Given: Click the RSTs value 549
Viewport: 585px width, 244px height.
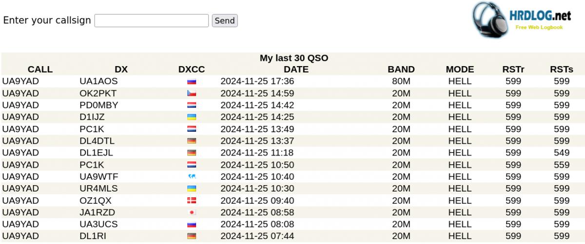Looking at the screenshot, I should (x=562, y=153).
